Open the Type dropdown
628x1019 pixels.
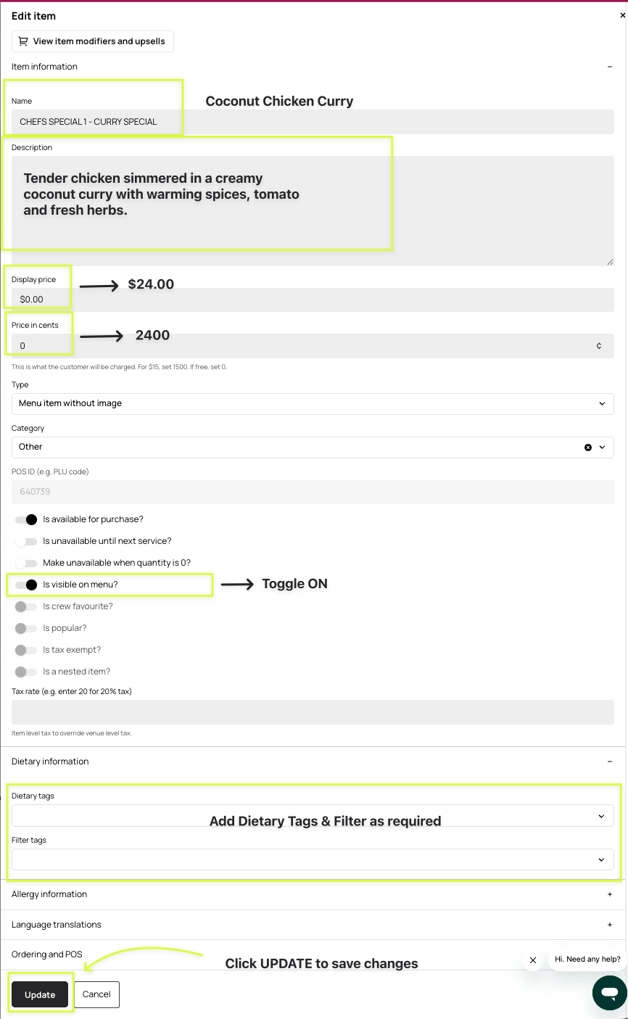pyautogui.click(x=313, y=403)
